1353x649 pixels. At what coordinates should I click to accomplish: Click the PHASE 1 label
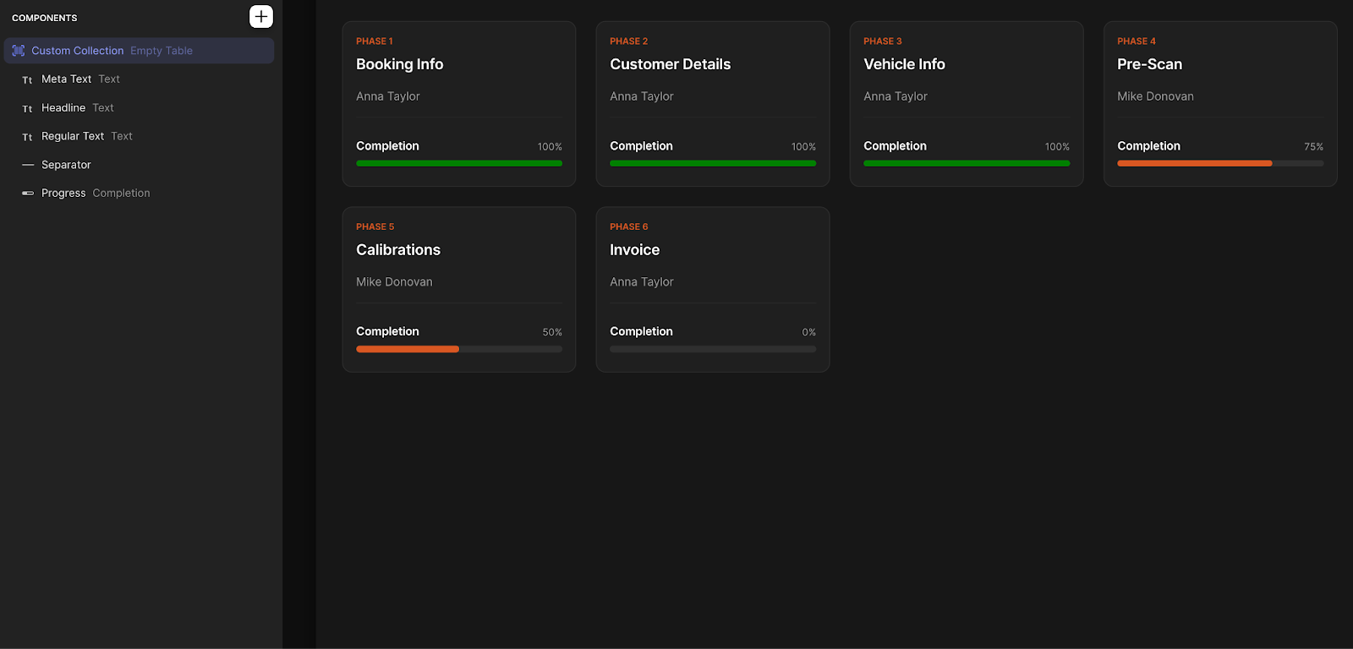[x=375, y=41]
